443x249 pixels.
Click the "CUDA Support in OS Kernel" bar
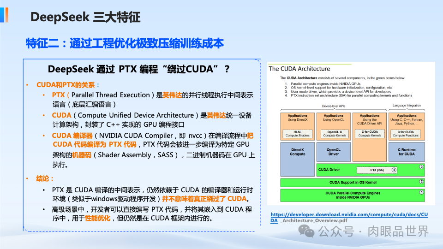click(353, 183)
